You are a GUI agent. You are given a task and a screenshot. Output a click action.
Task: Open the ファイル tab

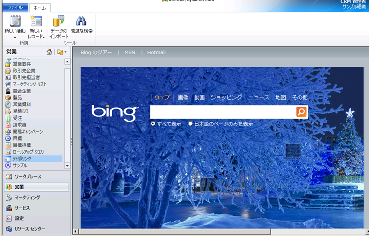click(15, 8)
